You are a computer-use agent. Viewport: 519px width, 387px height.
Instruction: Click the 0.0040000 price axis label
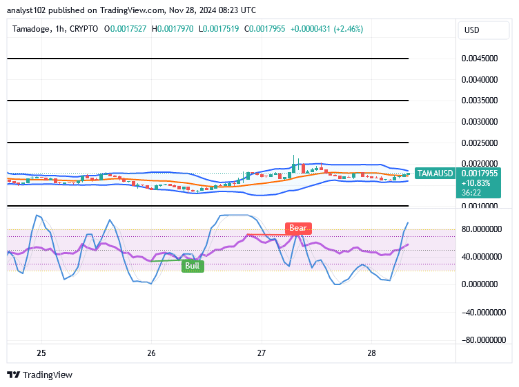(480, 80)
